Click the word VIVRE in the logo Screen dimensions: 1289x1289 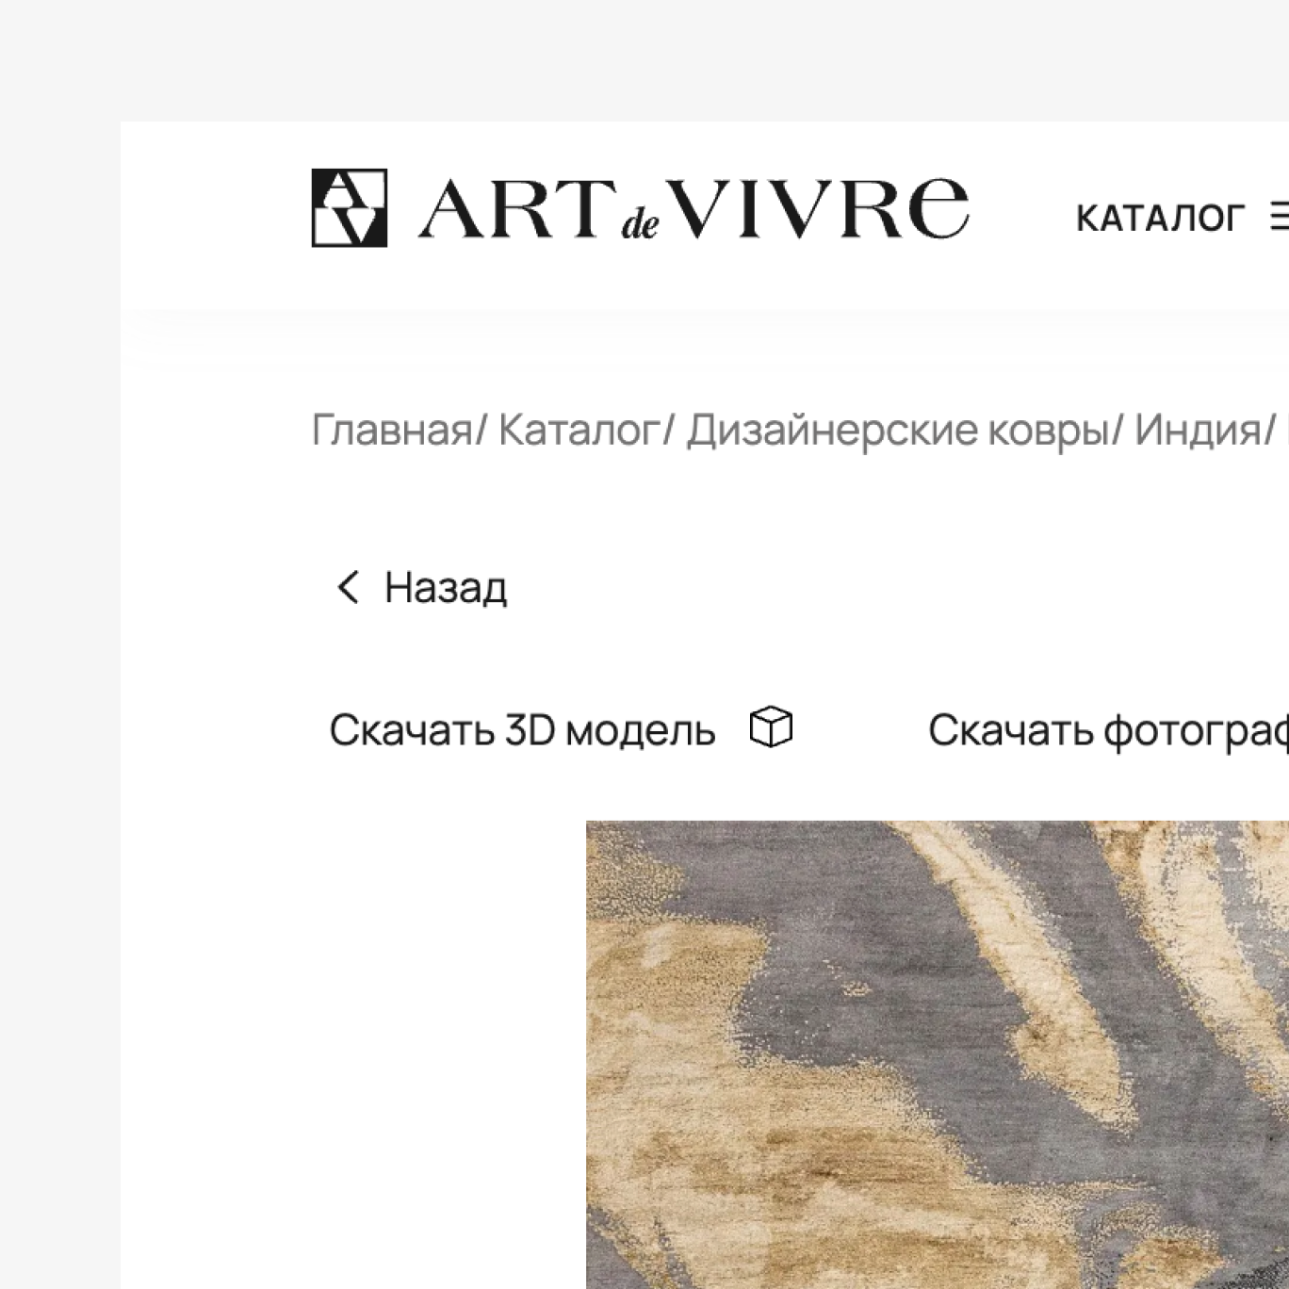(823, 207)
